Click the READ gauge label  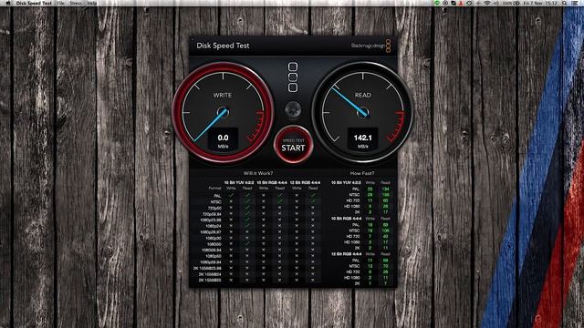pyautogui.click(x=363, y=95)
